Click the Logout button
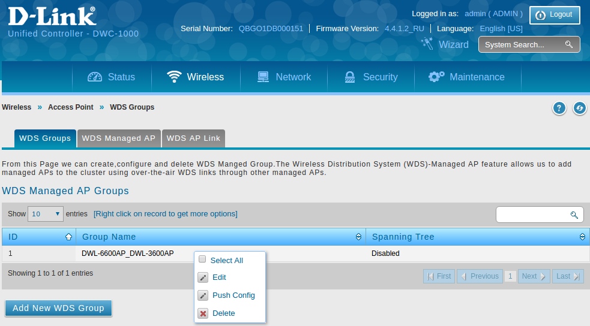This screenshot has height=326, width=590. coord(554,14)
